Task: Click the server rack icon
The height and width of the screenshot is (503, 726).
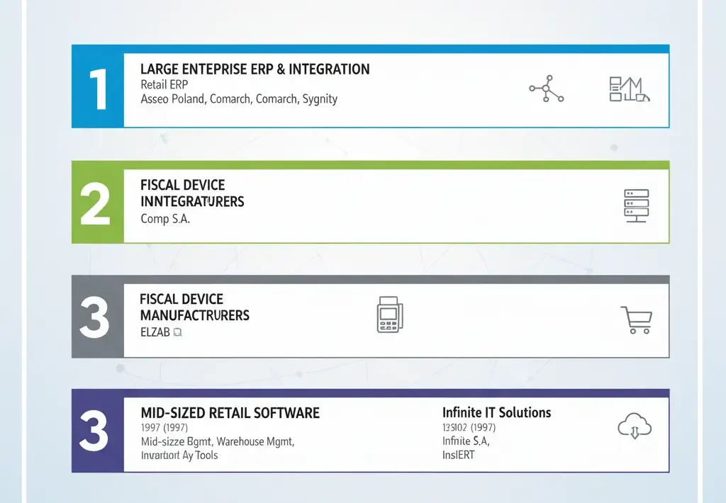Action: [x=635, y=205]
